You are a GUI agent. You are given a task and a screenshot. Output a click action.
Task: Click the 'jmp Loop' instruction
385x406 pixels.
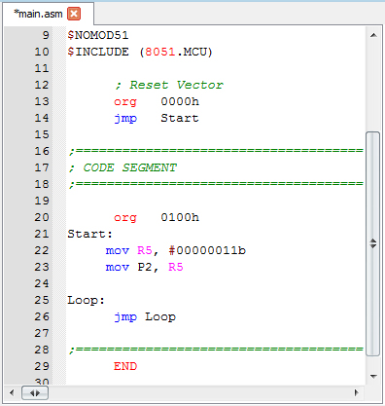145,317
